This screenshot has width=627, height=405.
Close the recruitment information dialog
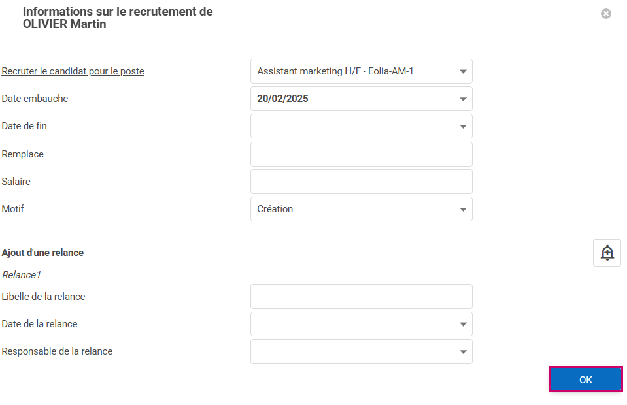(x=606, y=14)
